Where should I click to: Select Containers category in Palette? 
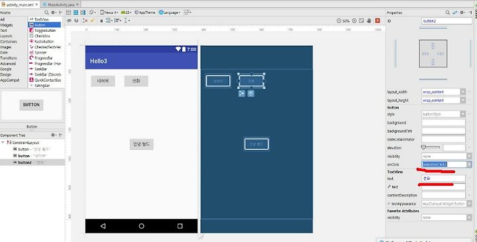(9, 41)
